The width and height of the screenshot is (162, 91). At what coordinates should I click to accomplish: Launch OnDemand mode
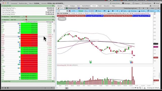(x=154, y=6)
